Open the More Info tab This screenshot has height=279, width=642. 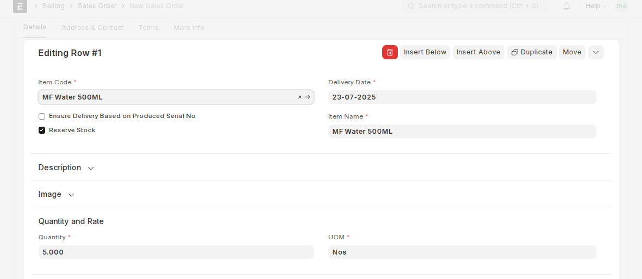(189, 27)
